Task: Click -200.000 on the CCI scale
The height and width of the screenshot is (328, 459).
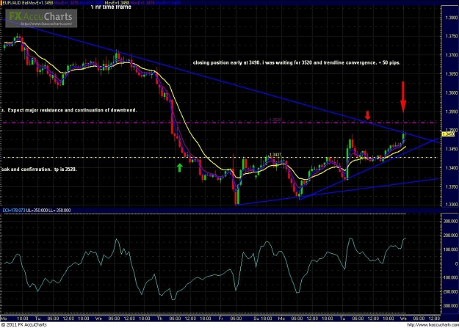Action: tap(450, 291)
